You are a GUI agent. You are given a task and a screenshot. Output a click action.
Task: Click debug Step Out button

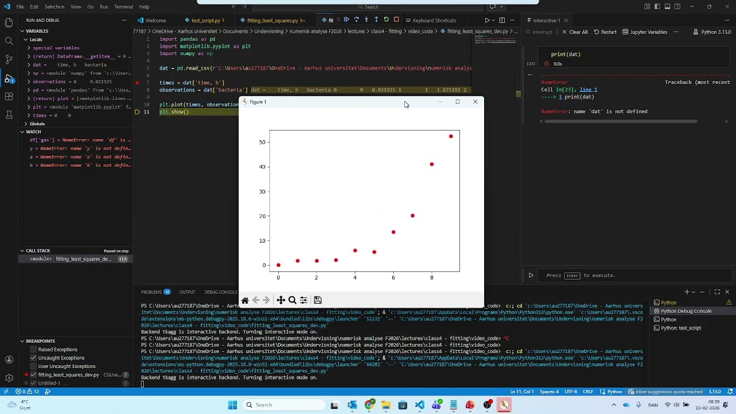tap(376, 20)
